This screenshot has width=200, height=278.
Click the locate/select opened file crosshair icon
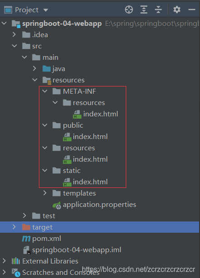129,10
